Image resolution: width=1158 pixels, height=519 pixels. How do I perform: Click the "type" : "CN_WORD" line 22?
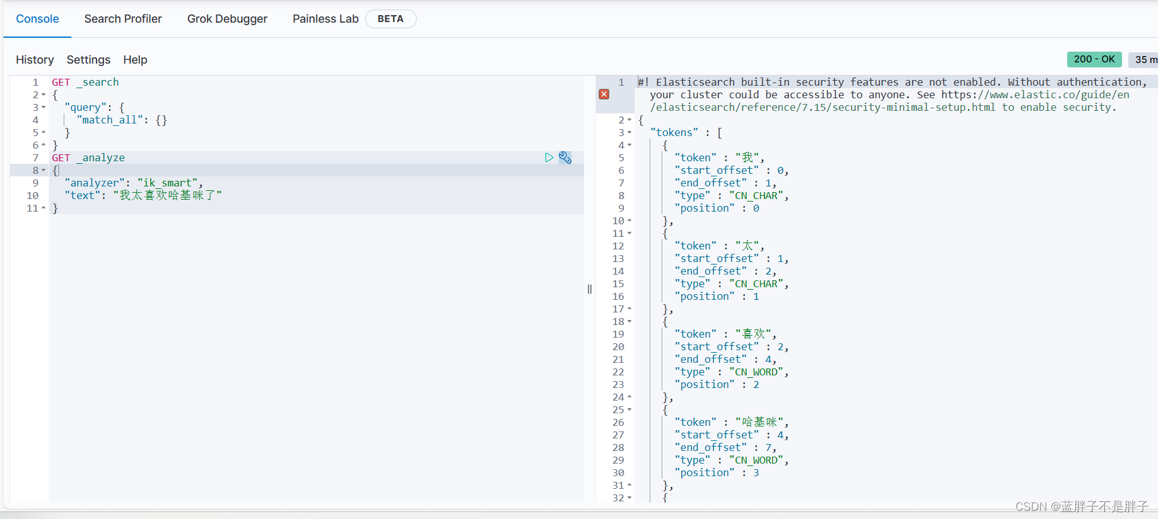732,372
